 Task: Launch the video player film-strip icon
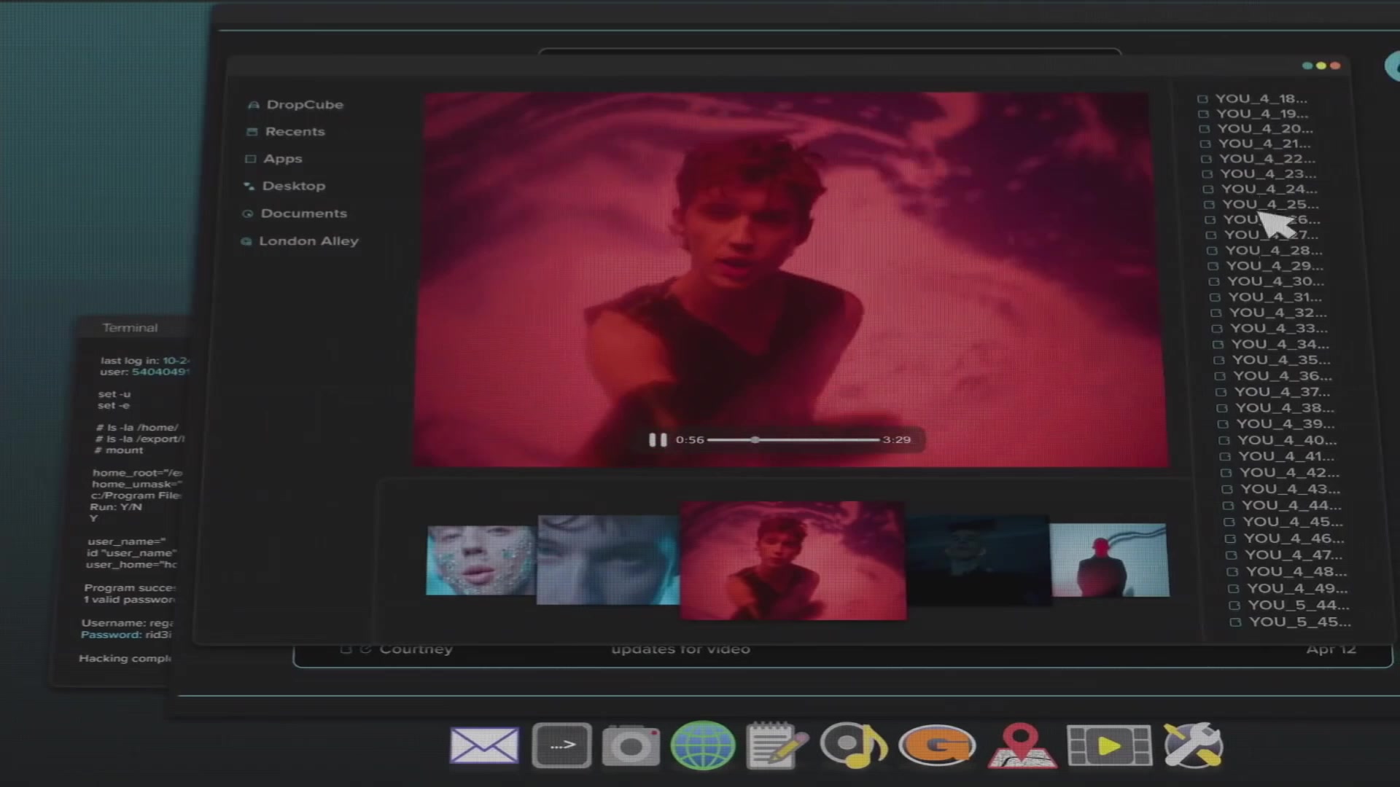pos(1109,745)
